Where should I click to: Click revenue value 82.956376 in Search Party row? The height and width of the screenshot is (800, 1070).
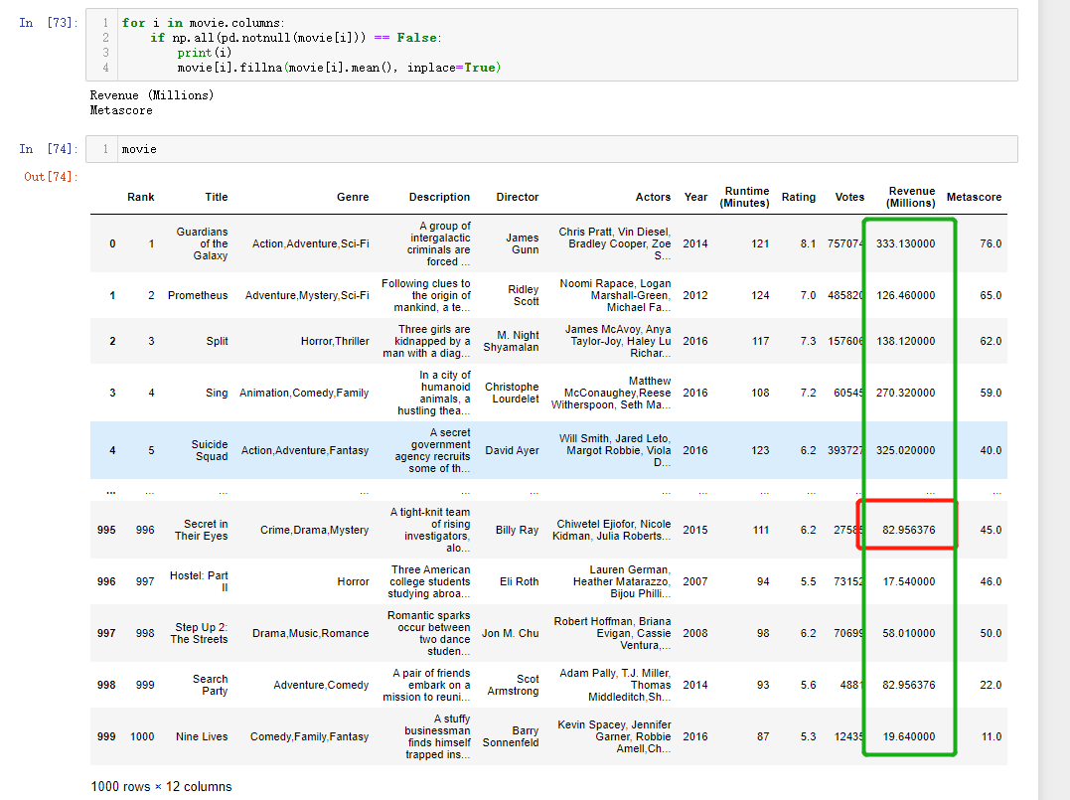(x=909, y=685)
